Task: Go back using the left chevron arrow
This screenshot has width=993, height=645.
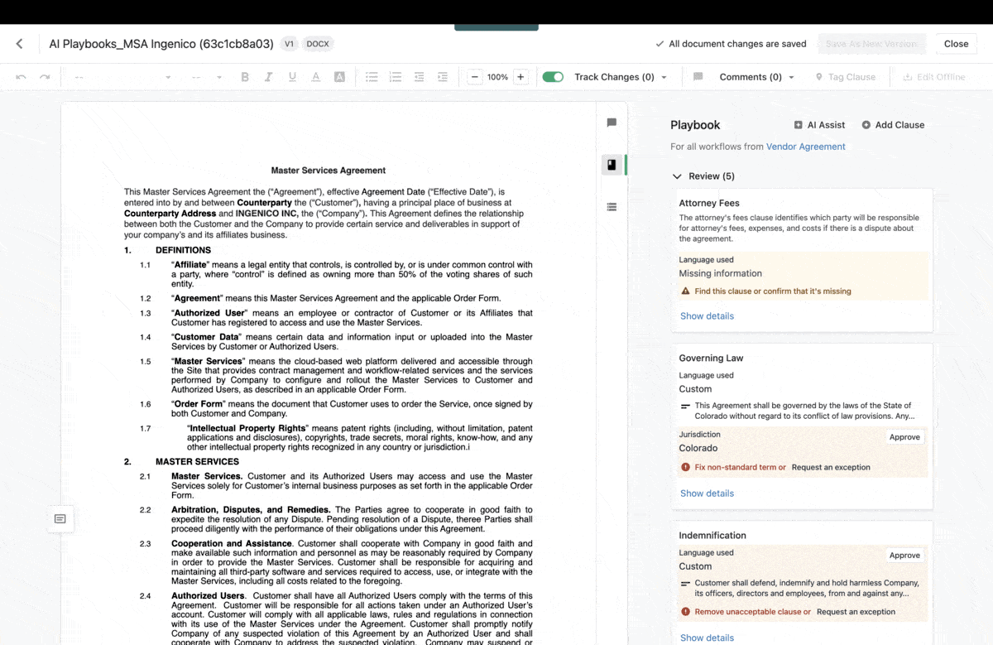Action: (20, 44)
